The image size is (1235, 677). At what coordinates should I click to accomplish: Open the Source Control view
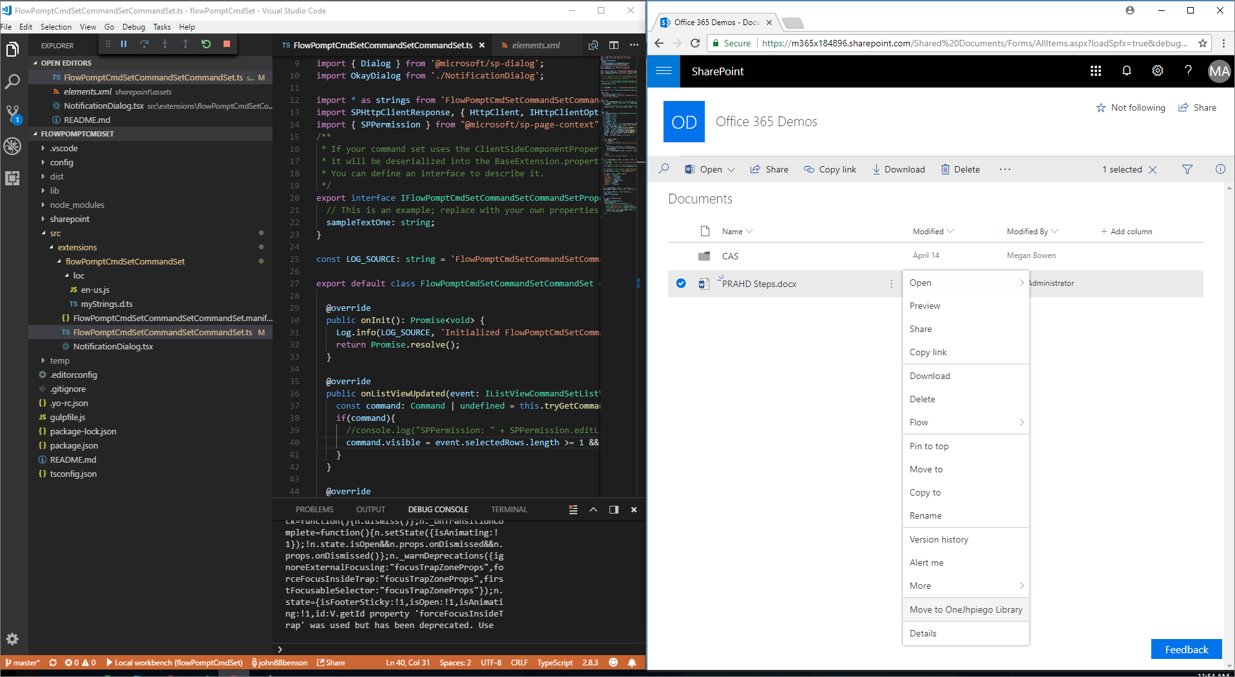(12, 114)
